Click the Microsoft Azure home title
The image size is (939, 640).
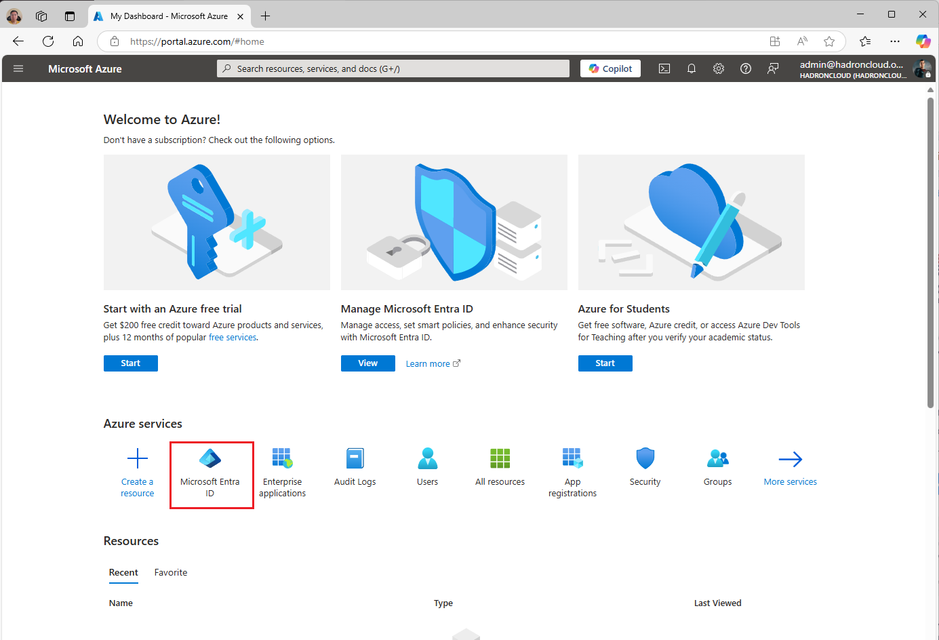[85, 69]
